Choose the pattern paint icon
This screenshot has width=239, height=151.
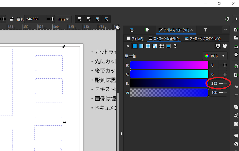pos(162,46)
